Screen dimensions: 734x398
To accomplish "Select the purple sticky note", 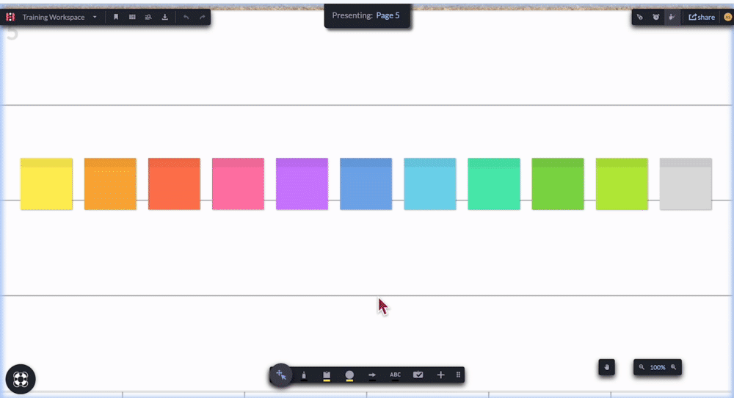I will coord(302,184).
